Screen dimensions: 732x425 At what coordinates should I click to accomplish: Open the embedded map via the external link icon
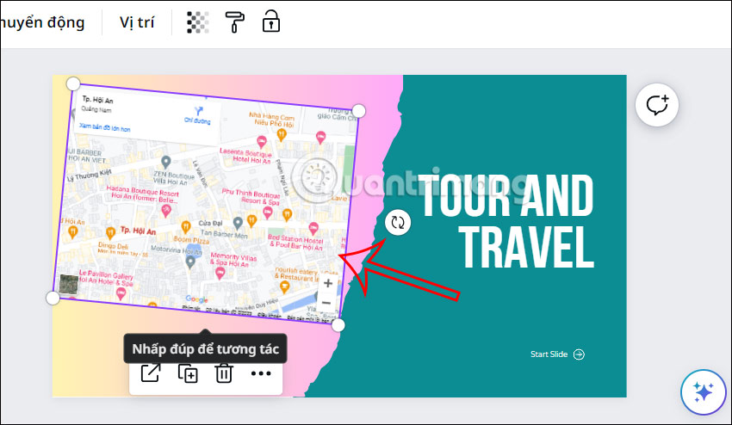[151, 373]
